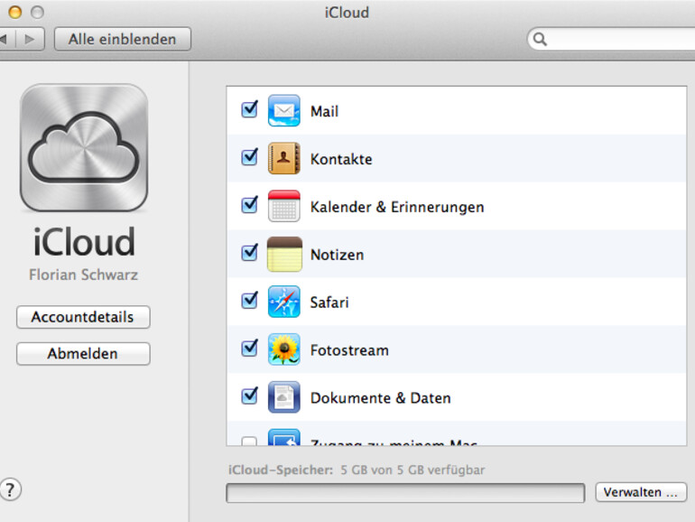Click the Alle einblenden button
The width and height of the screenshot is (695, 522).
coord(123,39)
